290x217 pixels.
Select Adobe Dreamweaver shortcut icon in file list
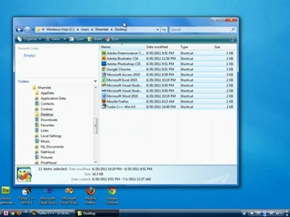pos(104,53)
